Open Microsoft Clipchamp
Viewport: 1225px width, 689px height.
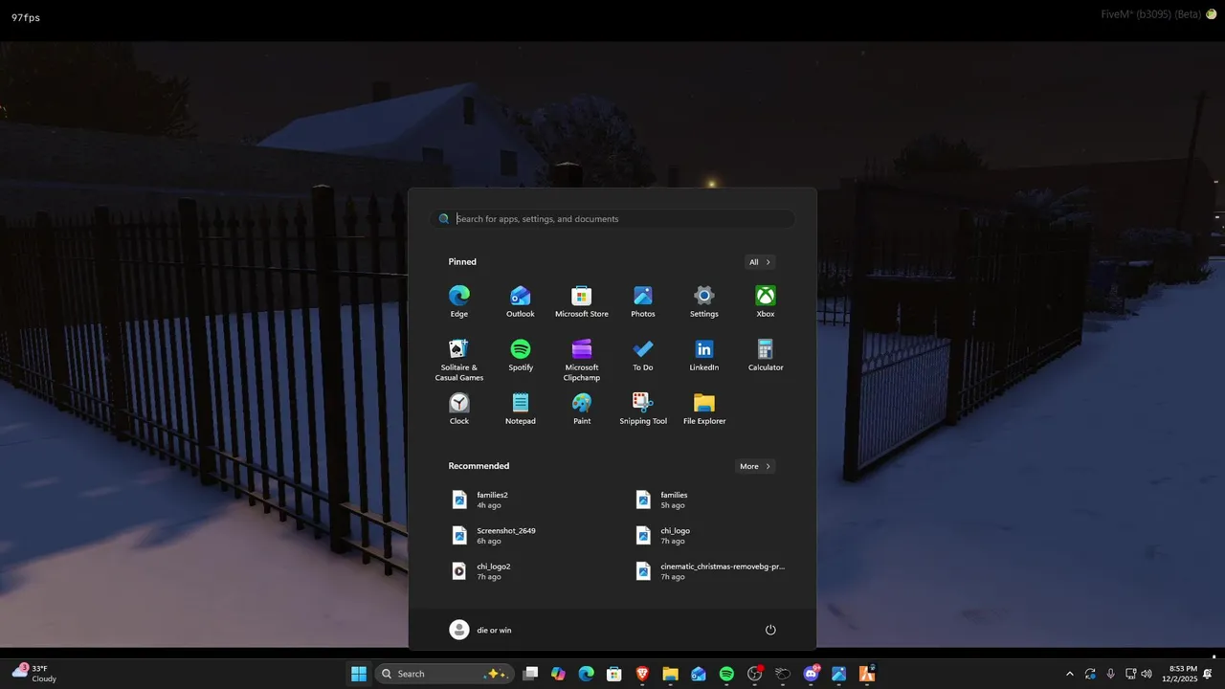(582, 359)
